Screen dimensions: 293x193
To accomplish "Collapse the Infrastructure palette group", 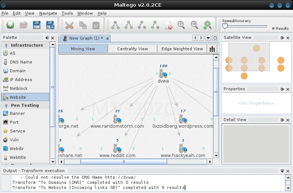I will (25, 45).
